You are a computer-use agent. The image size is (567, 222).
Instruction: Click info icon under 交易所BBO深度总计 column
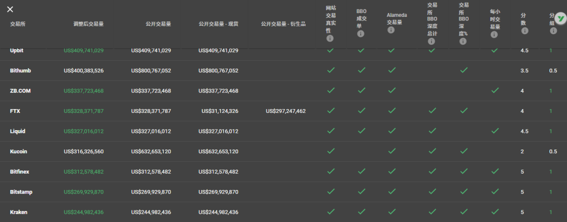click(x=432, y=41)
